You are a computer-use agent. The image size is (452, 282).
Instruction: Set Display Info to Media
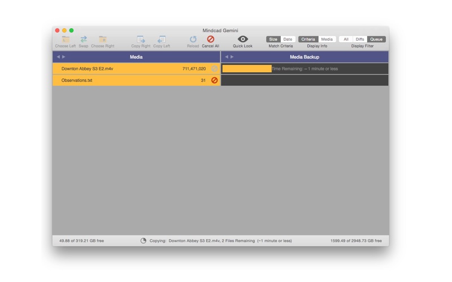coord(327,39)
